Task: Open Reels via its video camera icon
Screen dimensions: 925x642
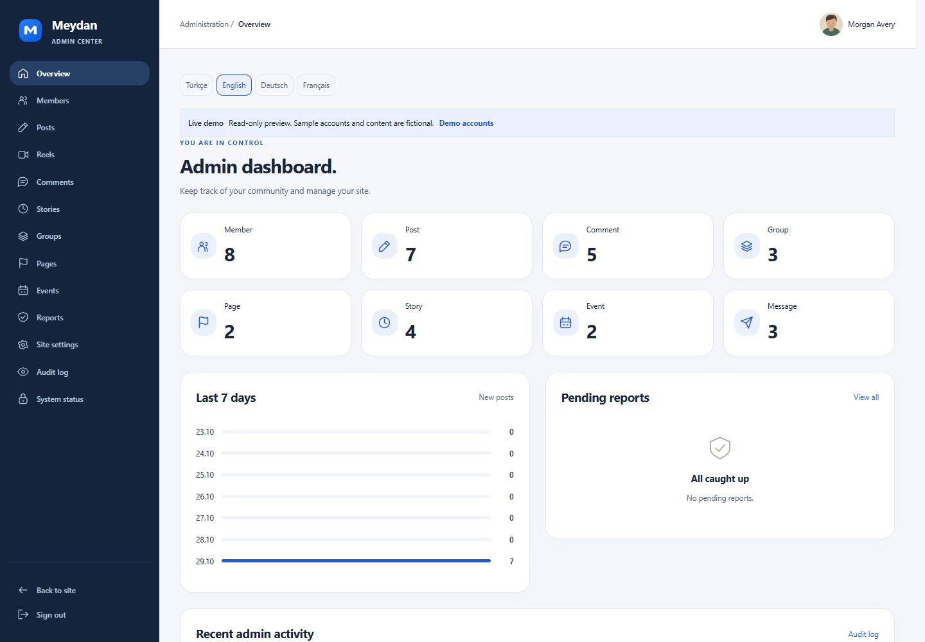Action: coord(23,155)
